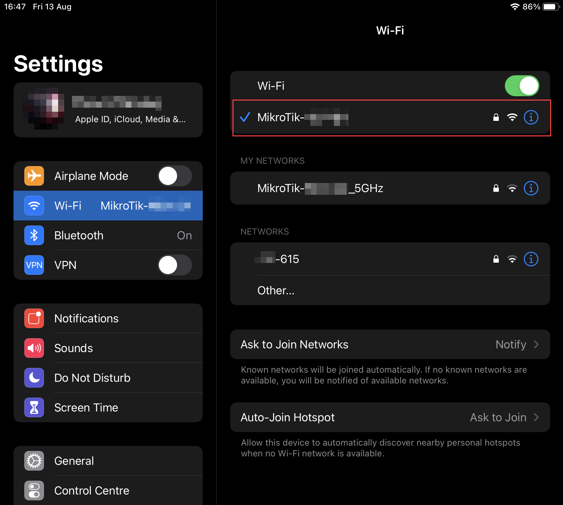563x505 pixels.
Task: Tap the battery icon in status bar
Action: [551, 7]
